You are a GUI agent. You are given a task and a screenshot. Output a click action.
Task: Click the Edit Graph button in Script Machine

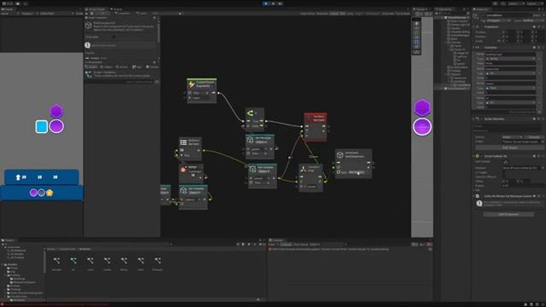tap(509, 148)
